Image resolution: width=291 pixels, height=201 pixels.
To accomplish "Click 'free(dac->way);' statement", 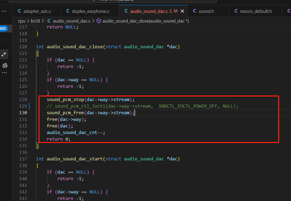I will click(67, 119).
